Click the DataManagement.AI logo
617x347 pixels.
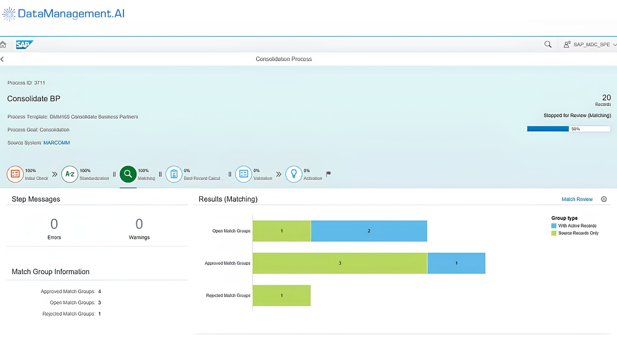pyautogui.click(x=63, y=14)
